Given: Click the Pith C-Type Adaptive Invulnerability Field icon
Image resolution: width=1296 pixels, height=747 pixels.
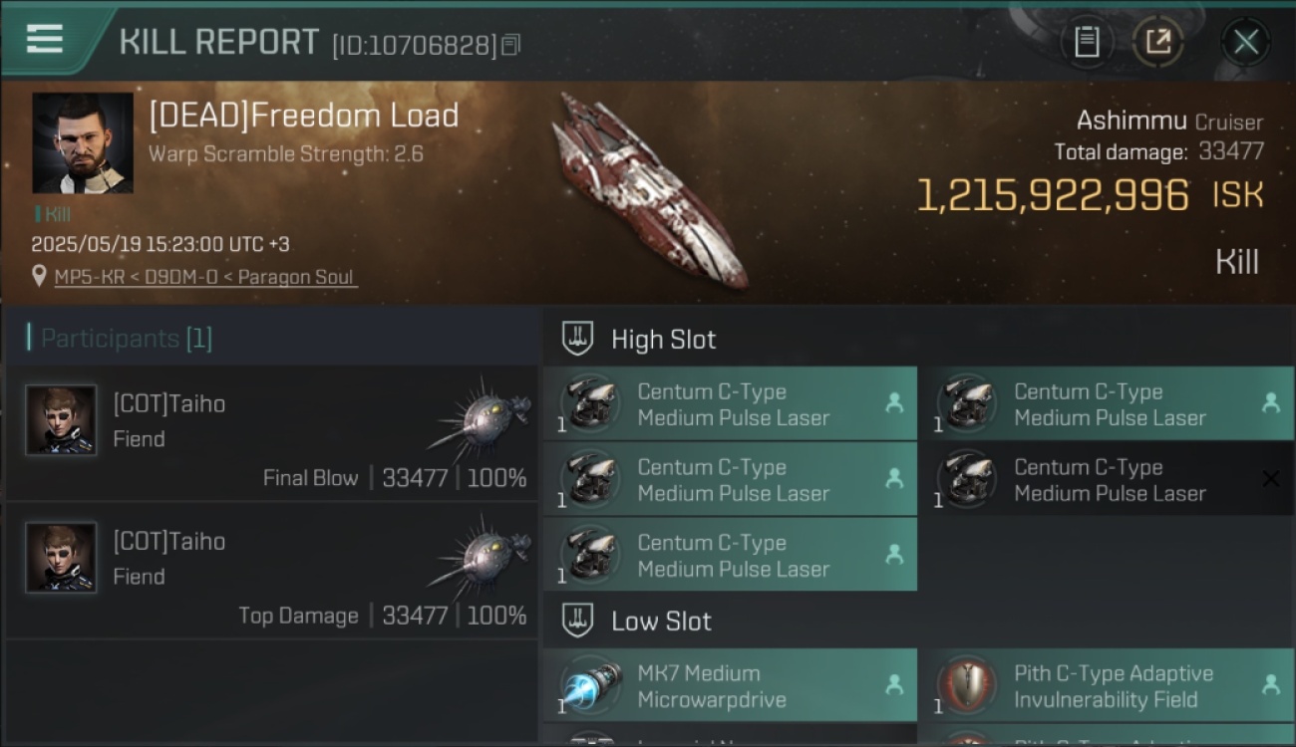Looking at the screenshot, I should (966, 686).
